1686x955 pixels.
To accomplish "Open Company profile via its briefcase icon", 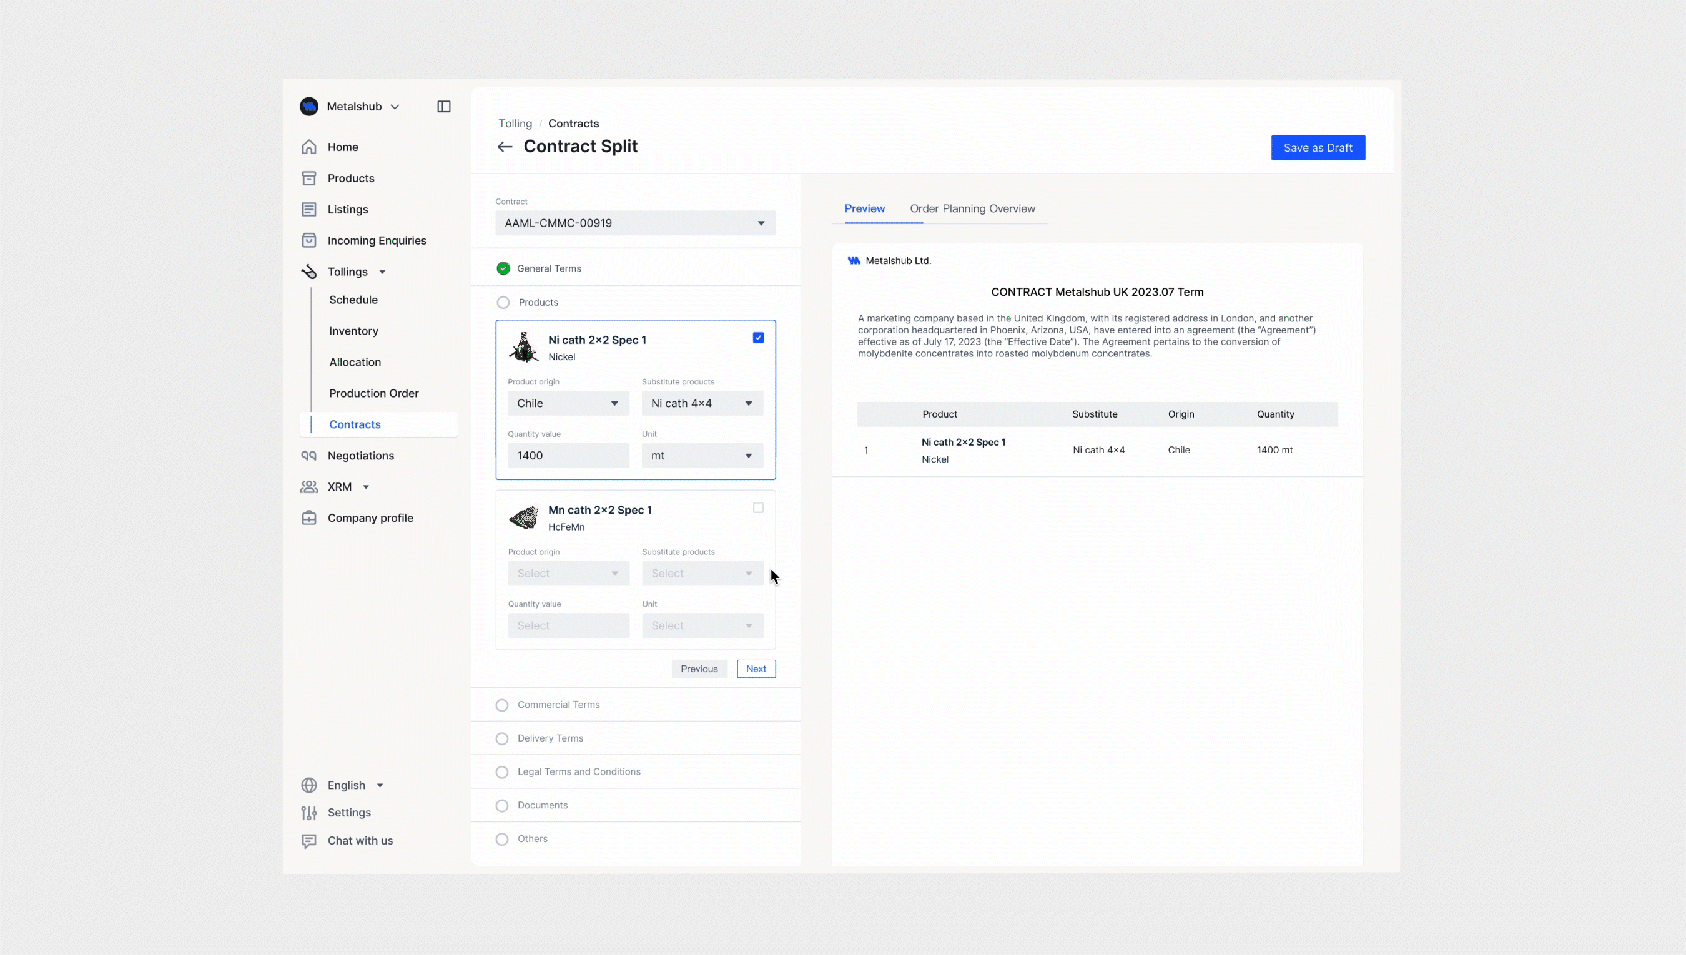I will pos(309,517).
